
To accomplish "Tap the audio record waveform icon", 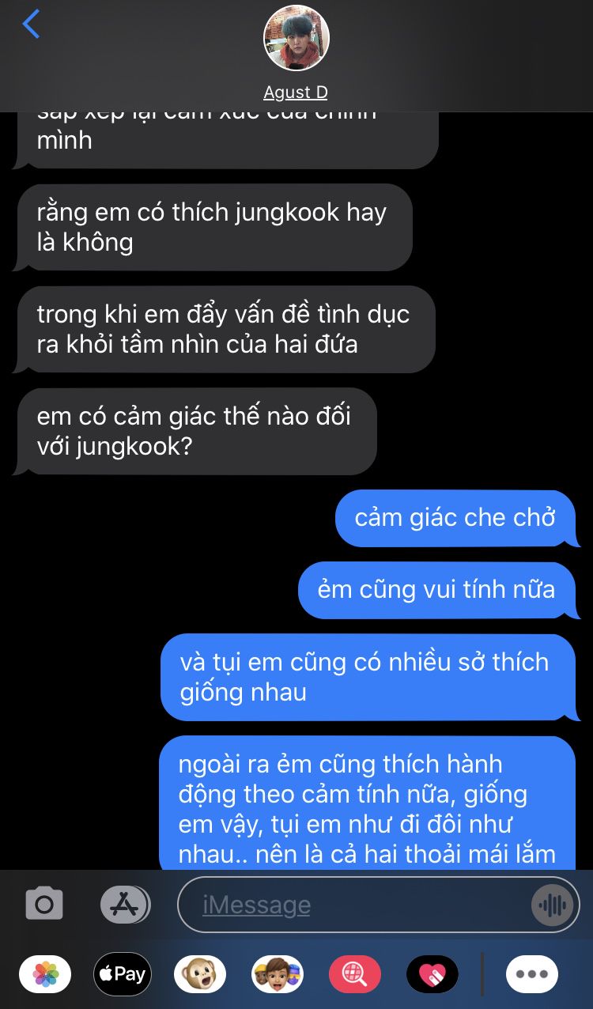I will [553, 905].
